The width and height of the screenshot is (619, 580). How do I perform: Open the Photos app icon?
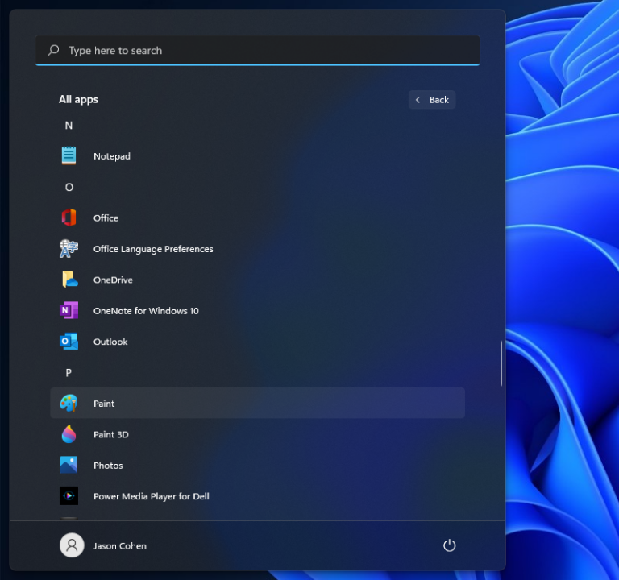coord(69,465)
